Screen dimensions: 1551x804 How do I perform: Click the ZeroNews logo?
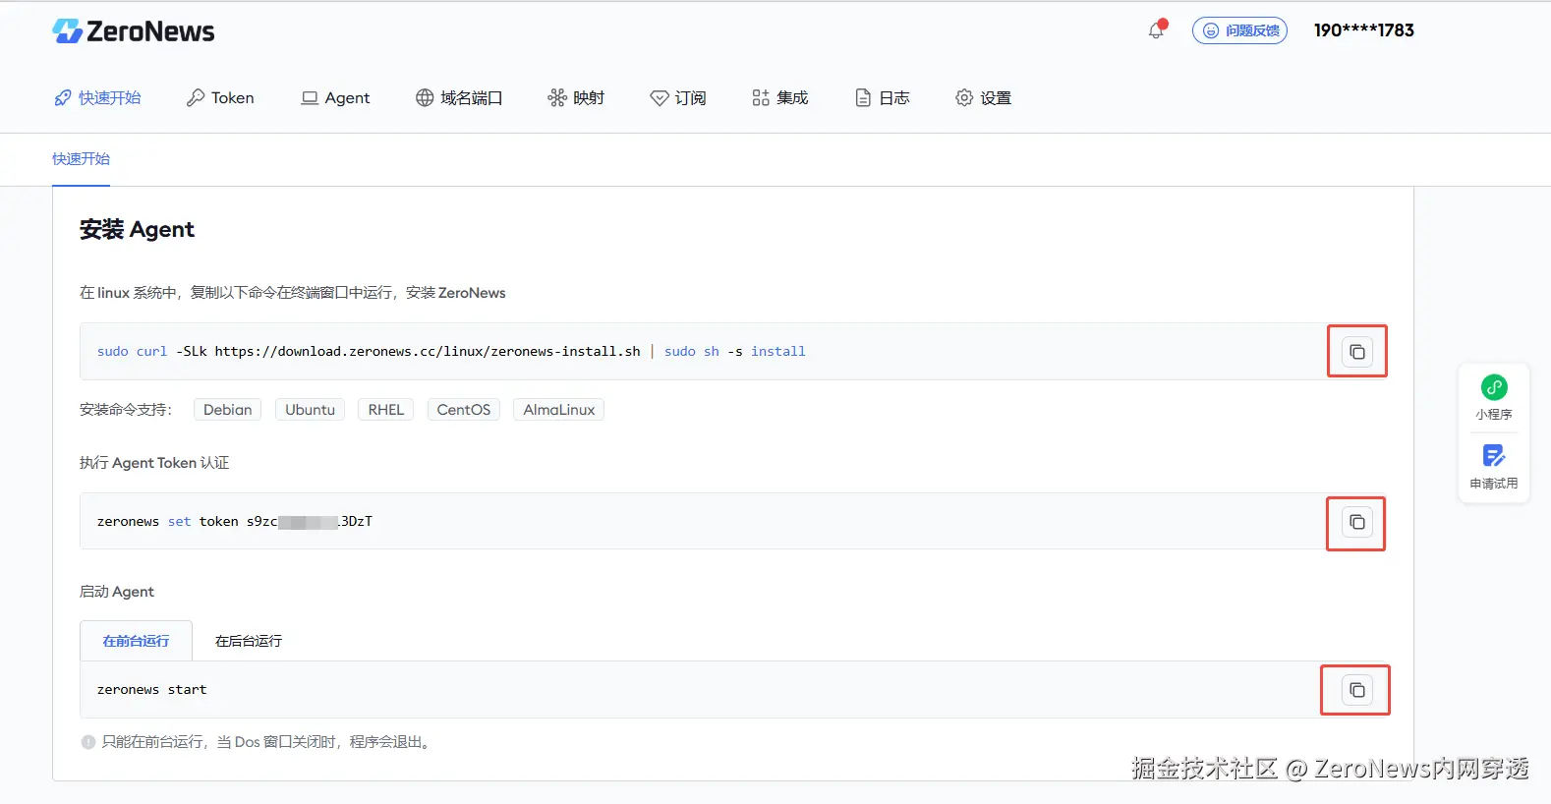(134, 31)
